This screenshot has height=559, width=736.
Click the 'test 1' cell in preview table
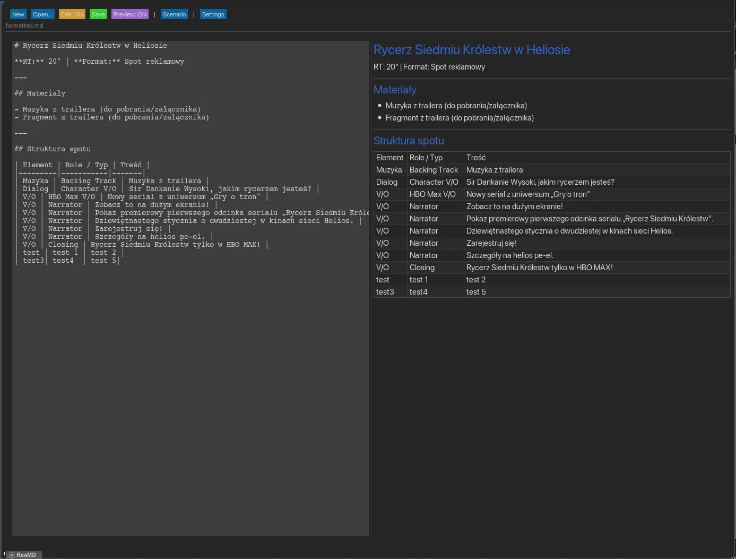click(x=436, y=280)
